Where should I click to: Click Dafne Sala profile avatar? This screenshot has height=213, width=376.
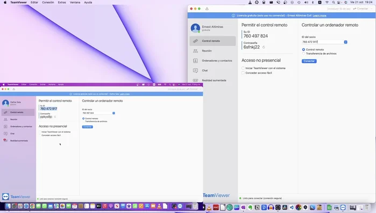click(5, 103)
